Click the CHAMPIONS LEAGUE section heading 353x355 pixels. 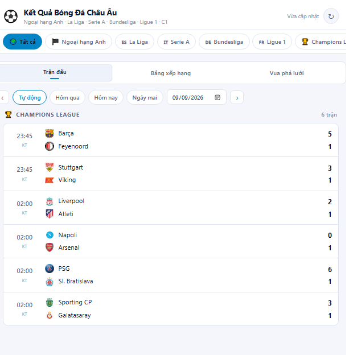click(48, 114)
